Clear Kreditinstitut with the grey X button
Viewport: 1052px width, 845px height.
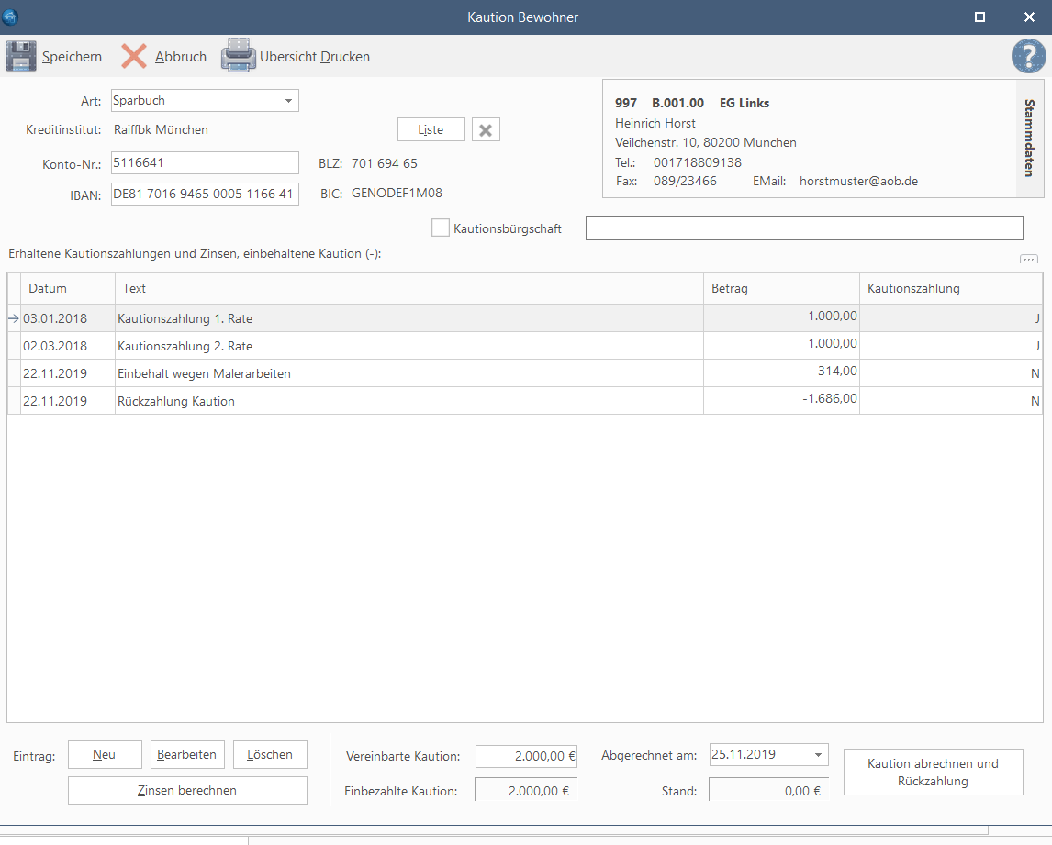click(x=486, y=130)
